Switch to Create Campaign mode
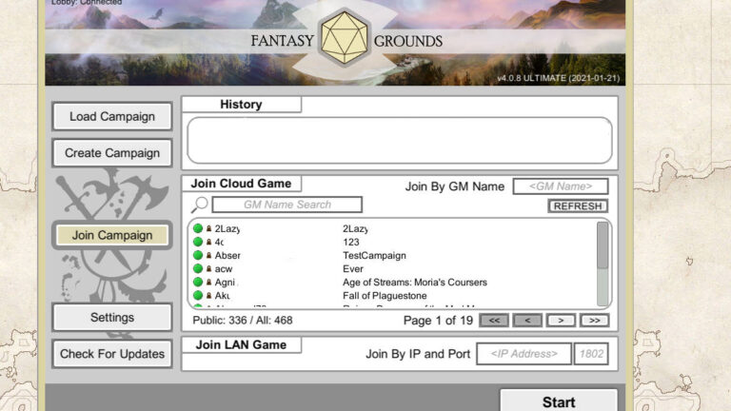The width and height of the screenshot is (731, 411). coord(111,153)
